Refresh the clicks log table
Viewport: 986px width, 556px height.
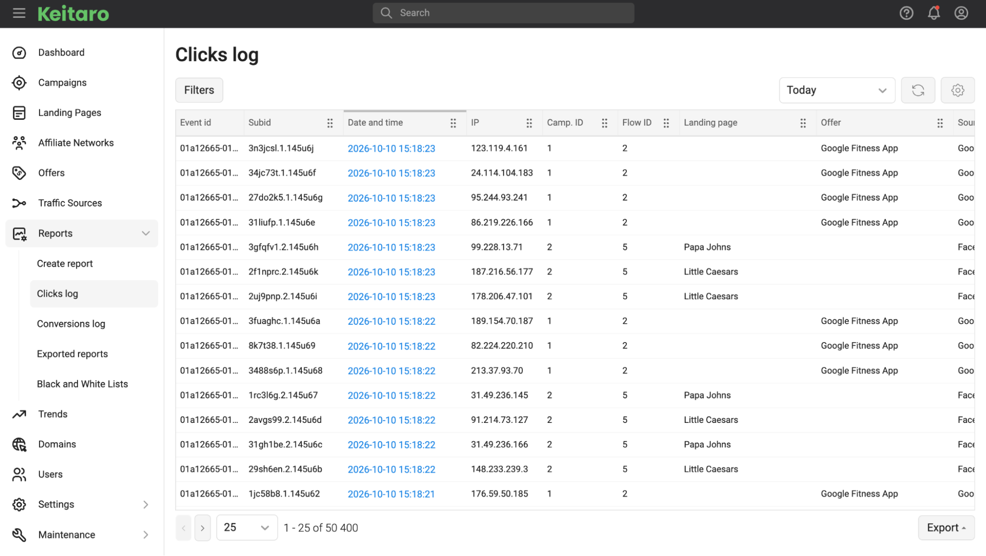click(x=918, y=90)
